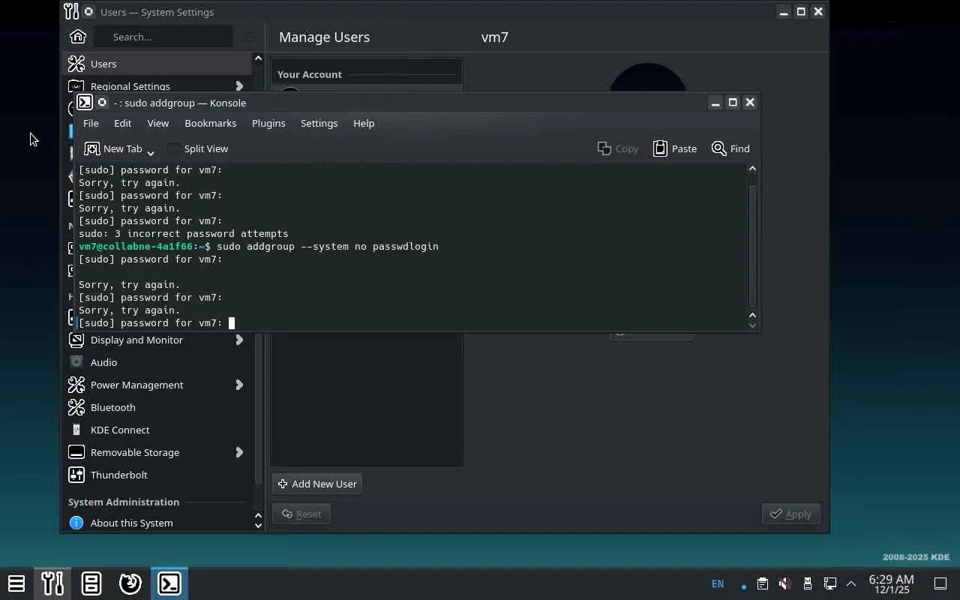Click the 'vm7@collabne-4a1f66' prompt text
960x600 pixels.
[136, 246]
